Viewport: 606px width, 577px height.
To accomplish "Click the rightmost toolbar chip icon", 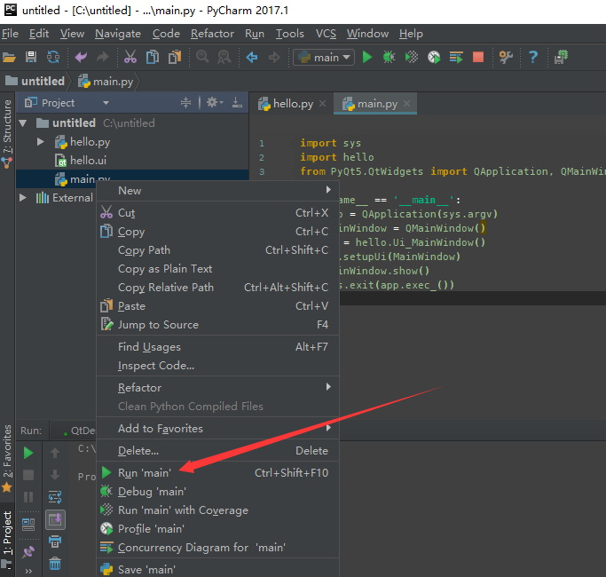I will pyautogui.click(x=561, y=58).
